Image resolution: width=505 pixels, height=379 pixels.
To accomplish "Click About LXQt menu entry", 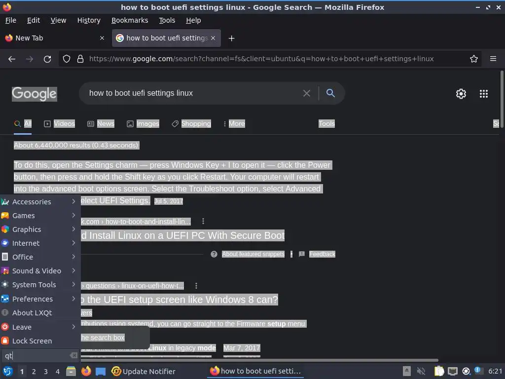I will coord(40,312).
